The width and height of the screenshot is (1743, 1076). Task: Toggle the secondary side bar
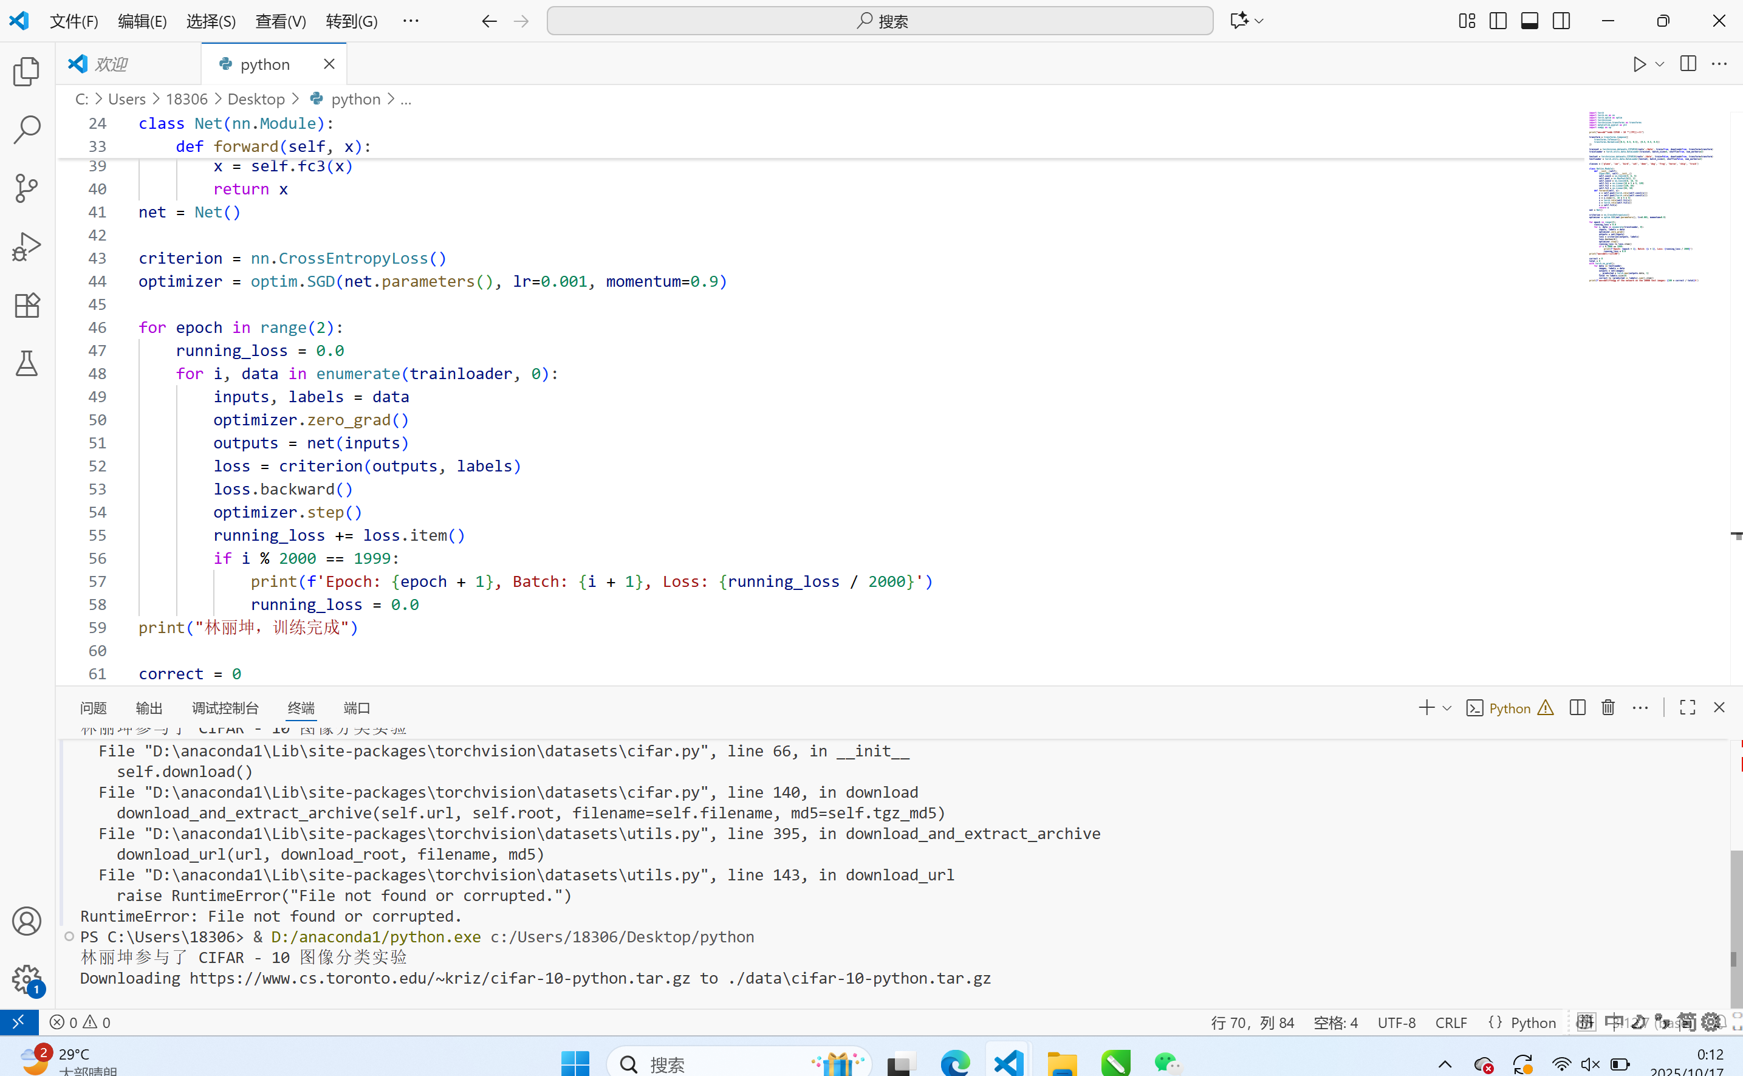pos(1561,21)
